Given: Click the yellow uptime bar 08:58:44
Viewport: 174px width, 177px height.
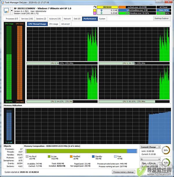Looking at the screenshot, I should (107, 7).
